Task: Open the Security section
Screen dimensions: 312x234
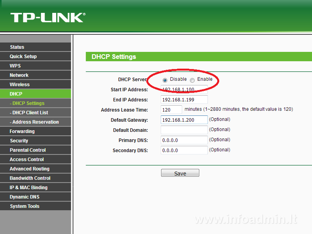Action: pyautogui.click(x=35, y=140)
